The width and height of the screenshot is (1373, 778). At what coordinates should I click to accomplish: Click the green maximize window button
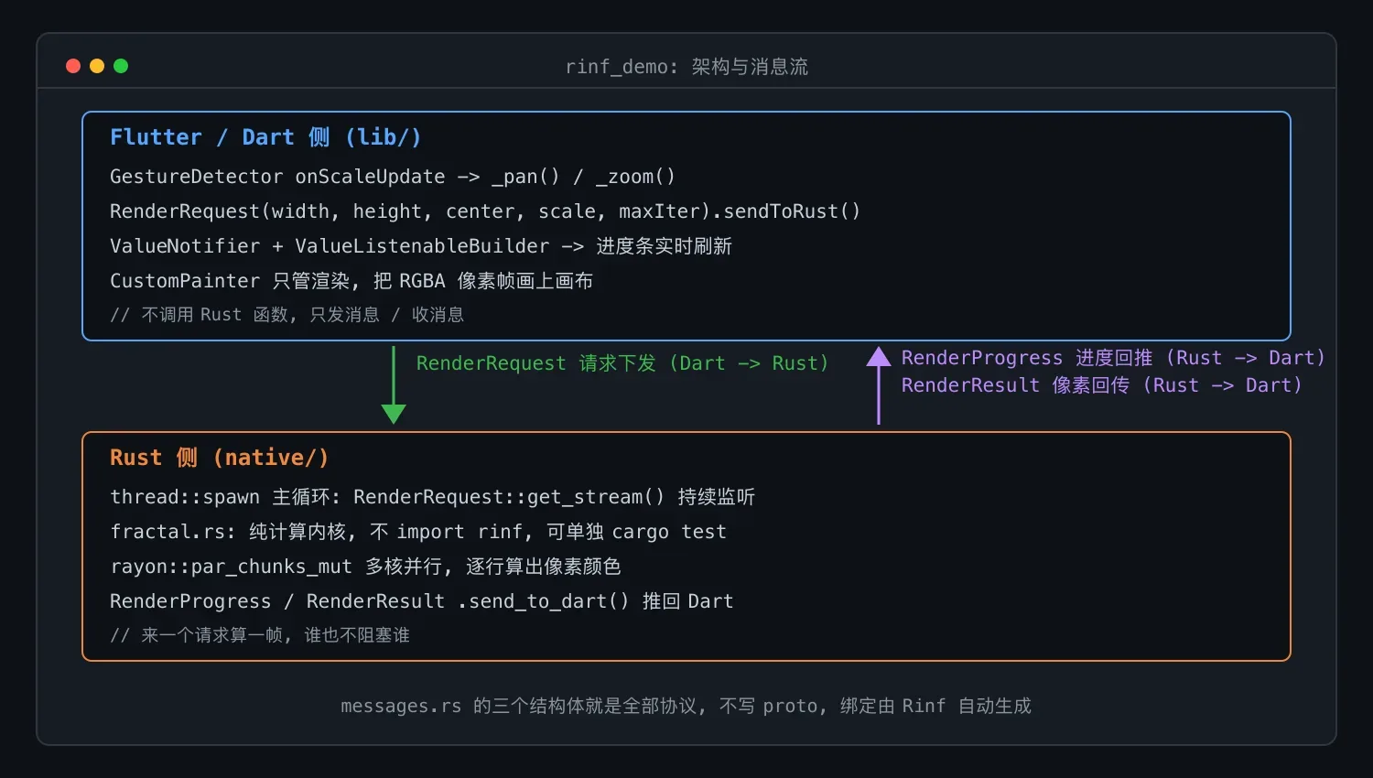tap(121, 66)
